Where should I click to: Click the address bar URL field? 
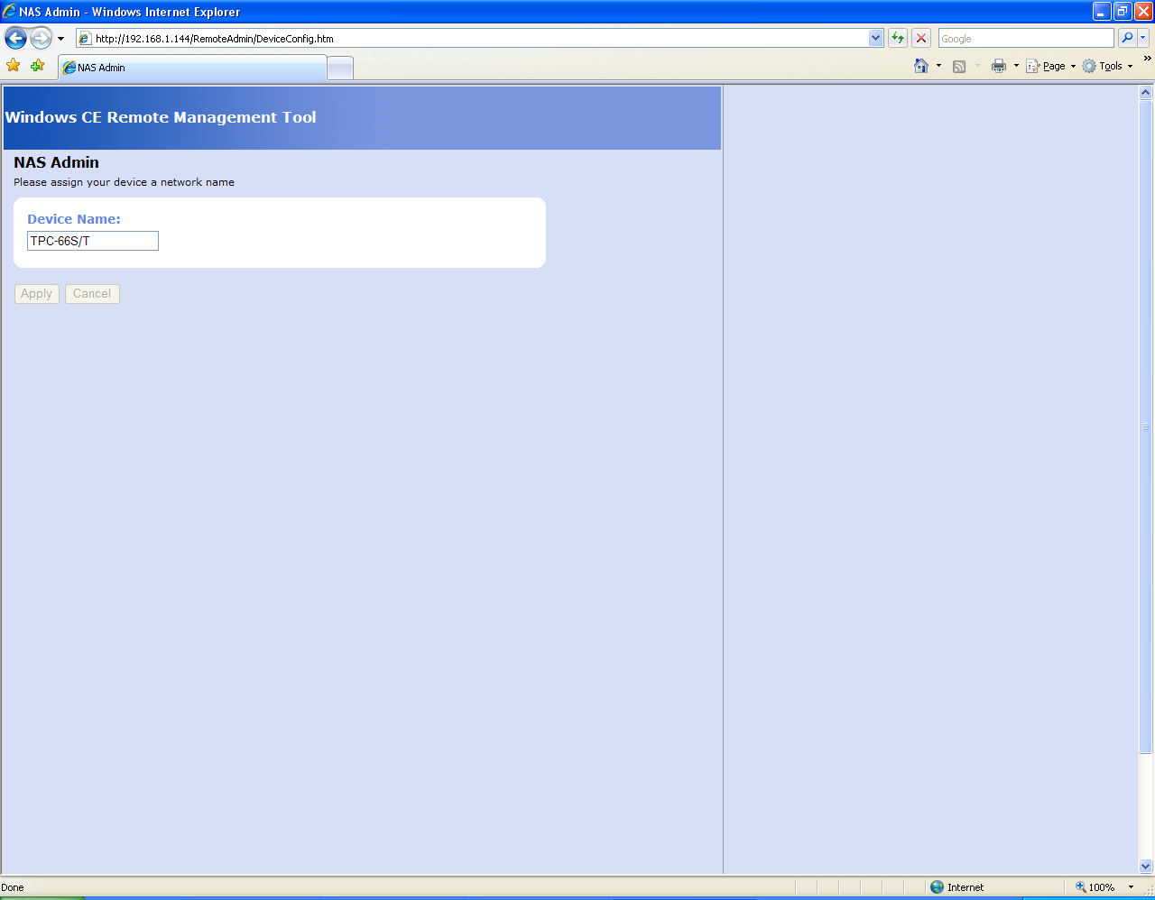(472, 39)
